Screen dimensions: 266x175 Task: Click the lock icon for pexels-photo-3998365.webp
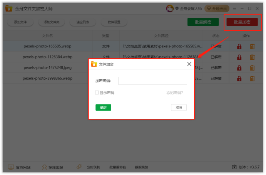pos(239,79)
